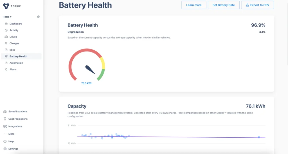Screen dimensions: 288x154
Task: Click the Saved Locations pin icon
Action: (x=5, y=111)
